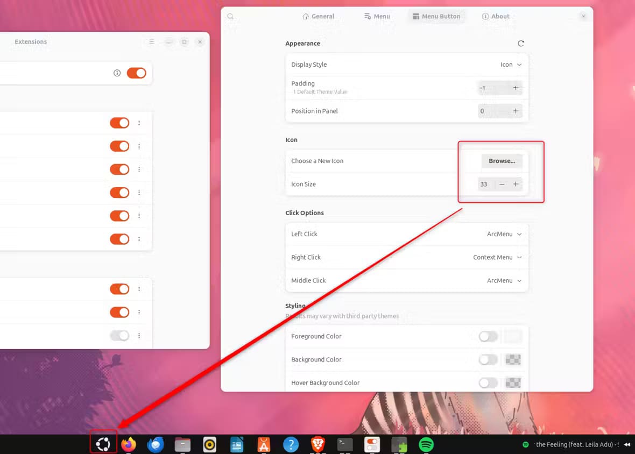Maximize the Extensions window
Screen dimensions: 635x454
pyautogui.click(x=184, y=41)
